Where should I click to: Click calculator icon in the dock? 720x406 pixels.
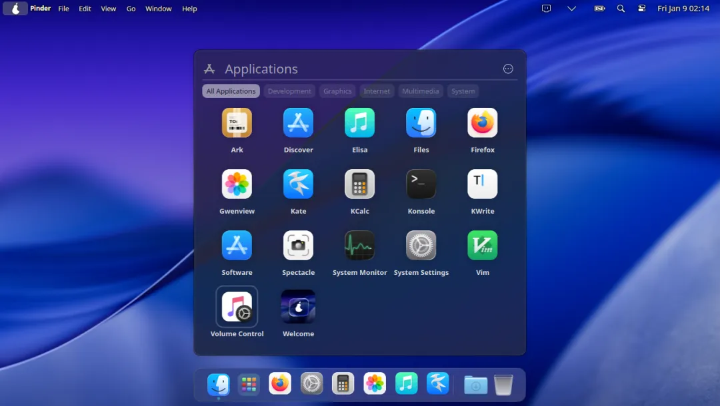pyautogui.click(x=343, y=383)
